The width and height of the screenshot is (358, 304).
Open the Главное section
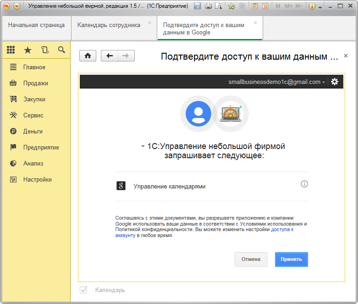[34, 67]
